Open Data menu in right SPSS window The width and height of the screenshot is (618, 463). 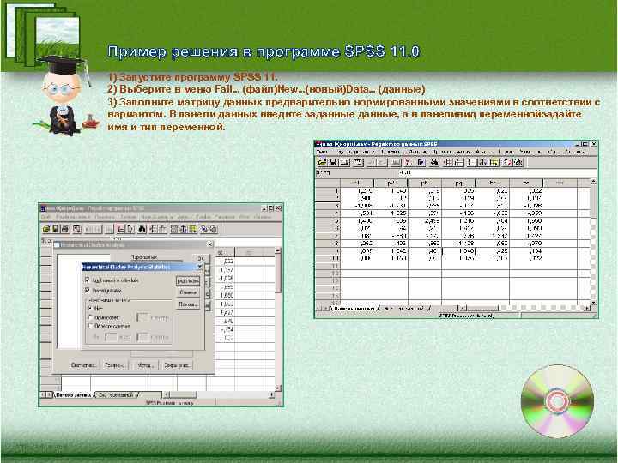[417, 152]
